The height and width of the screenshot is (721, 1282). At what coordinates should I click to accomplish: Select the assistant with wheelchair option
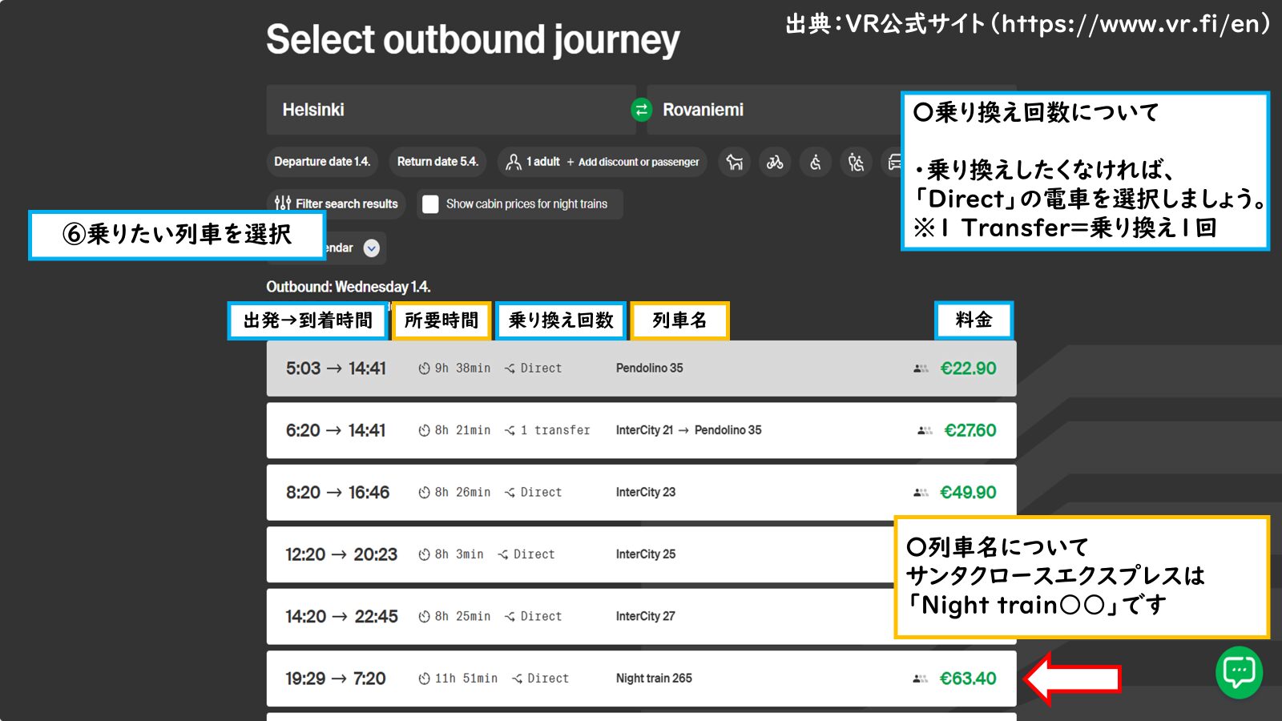click(x=856, y=162)
